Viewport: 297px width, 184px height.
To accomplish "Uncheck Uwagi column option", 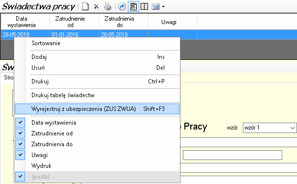I will click(x=97, y=155).
